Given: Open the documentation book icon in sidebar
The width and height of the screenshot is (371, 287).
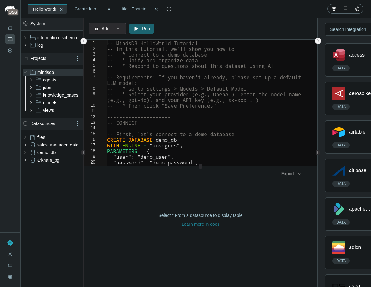Looking at the screenshot, I should coord(10,266).
